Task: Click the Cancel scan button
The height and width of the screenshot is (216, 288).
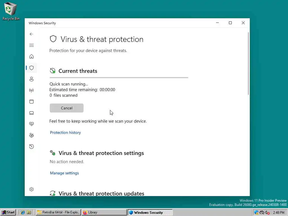Action: point(66,108)
